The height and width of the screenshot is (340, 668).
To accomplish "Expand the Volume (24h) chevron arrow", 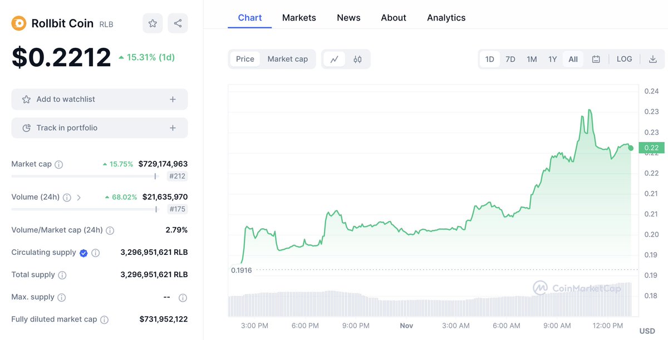I will [x=78, y=197].
